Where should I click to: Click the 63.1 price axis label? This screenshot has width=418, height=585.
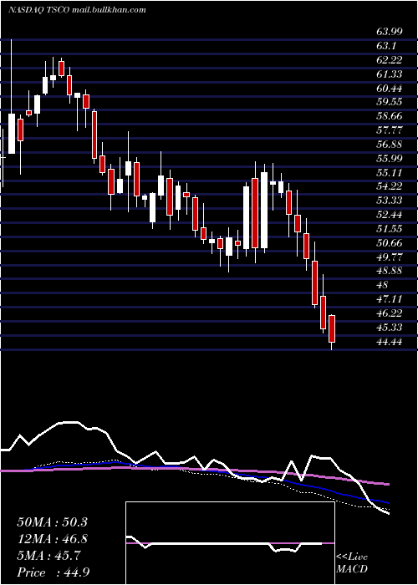[x=386, y=46]
